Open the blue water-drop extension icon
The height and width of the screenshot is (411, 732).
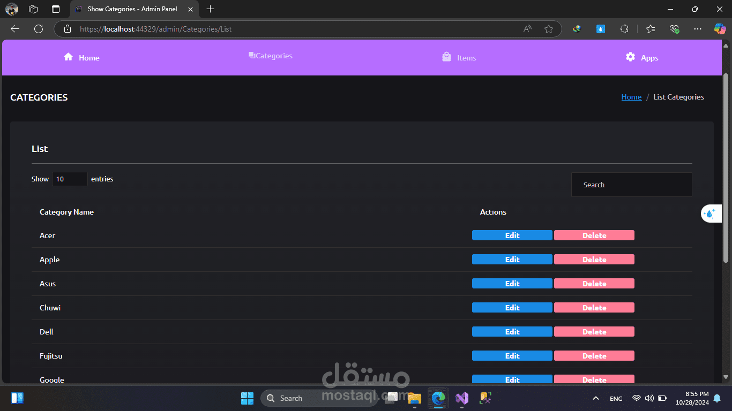click(x=601, y=29)
